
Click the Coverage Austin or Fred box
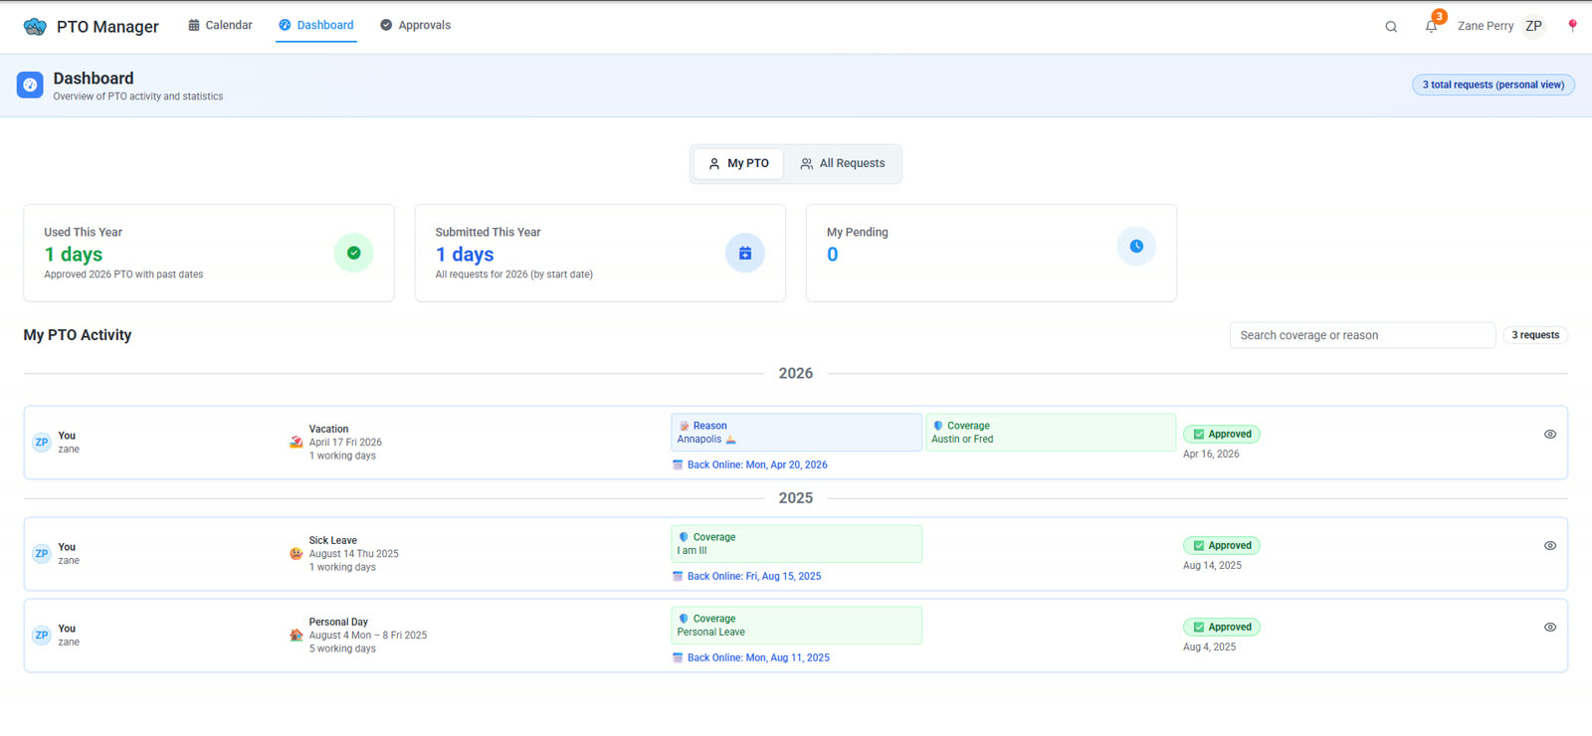(1051, 433)
